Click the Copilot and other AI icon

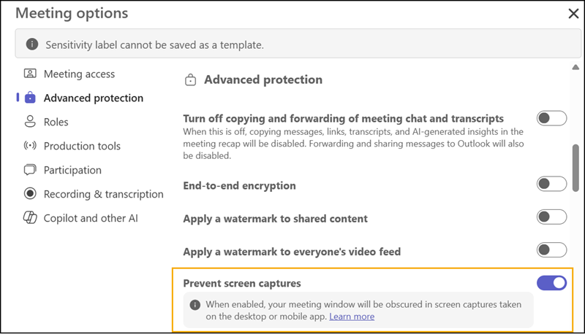[x=30, y=218]
